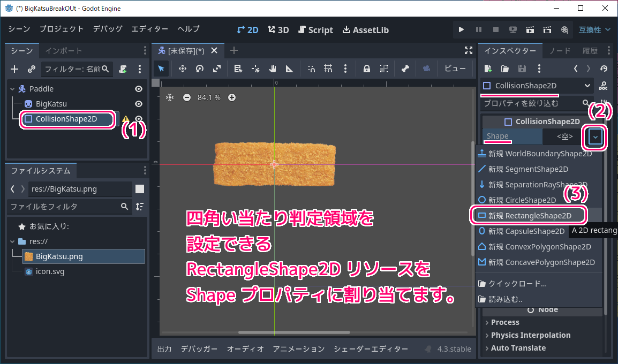Screen dimensions: 618x364
Task: Toggle smart snap in the viewport toolbar
Action: tap(311, 69)
